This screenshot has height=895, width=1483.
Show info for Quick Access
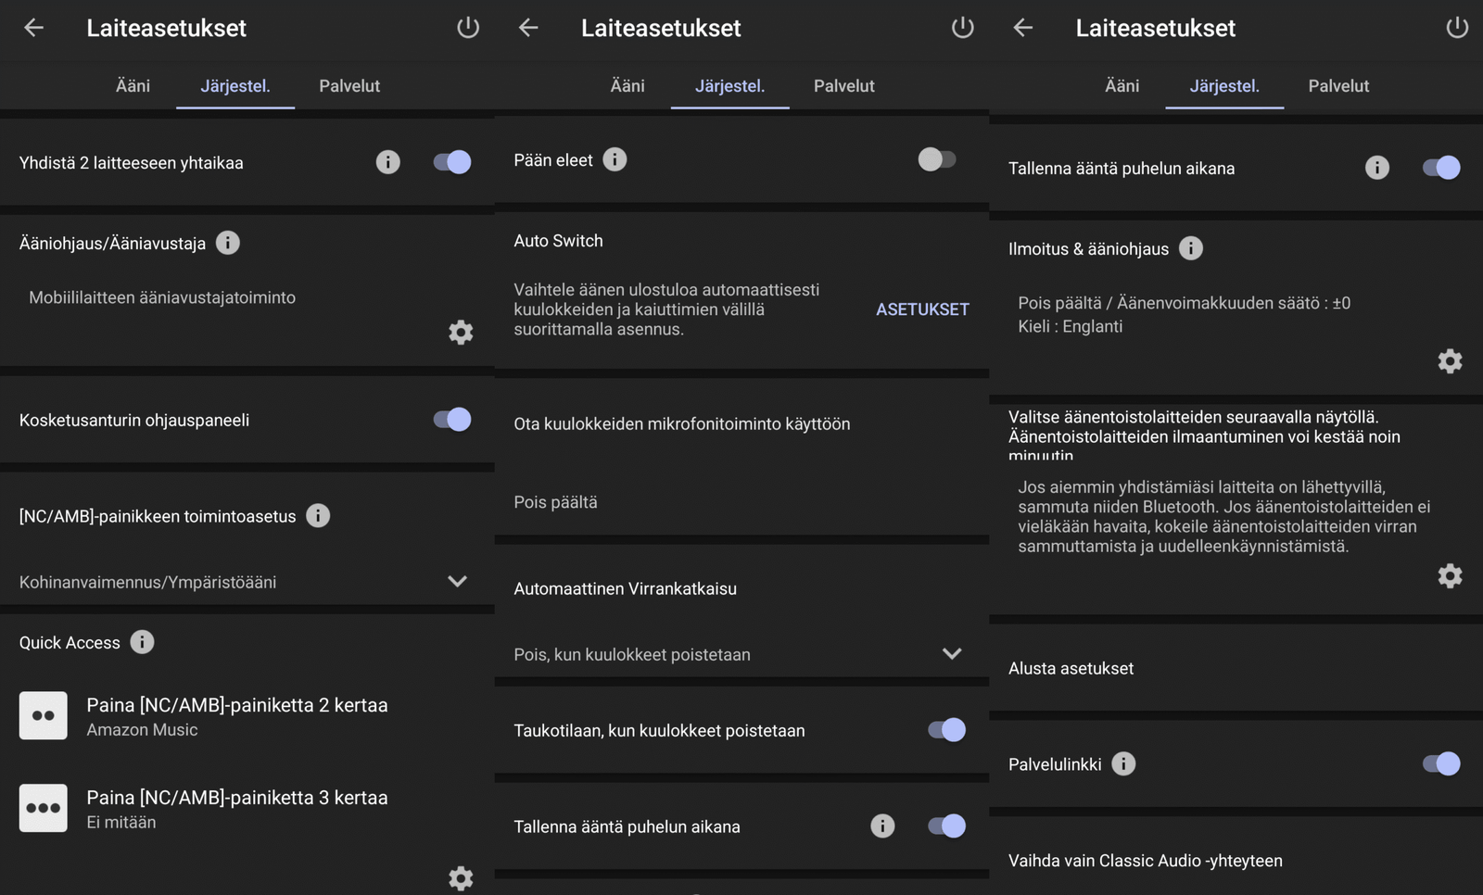click(142, 642)
